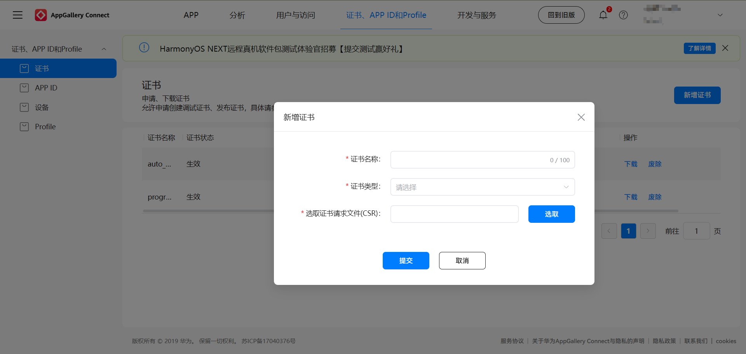746x354 pixels.
Task: Open 关于华为AppGallery Connect与隐私的声明 link
Action: [x=588, y=341]
